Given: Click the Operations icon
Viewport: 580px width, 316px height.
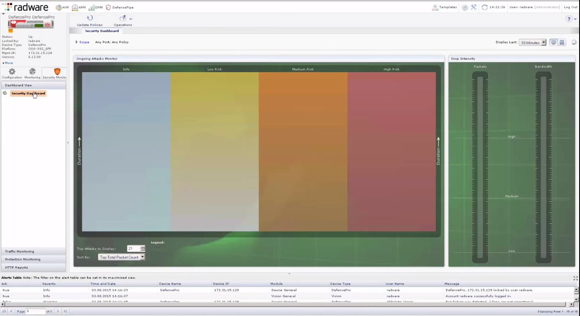Looking at the screenshot, I should [x=123, y=18].
